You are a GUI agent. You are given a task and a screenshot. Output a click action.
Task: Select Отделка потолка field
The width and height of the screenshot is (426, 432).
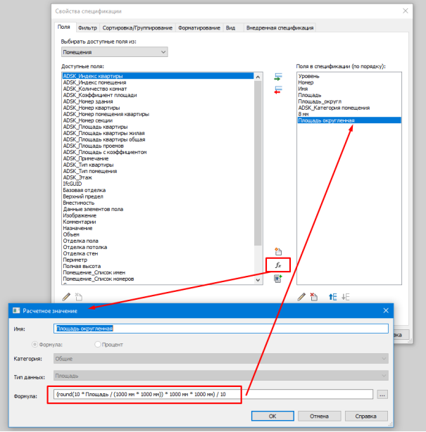(x=158, y=247)
